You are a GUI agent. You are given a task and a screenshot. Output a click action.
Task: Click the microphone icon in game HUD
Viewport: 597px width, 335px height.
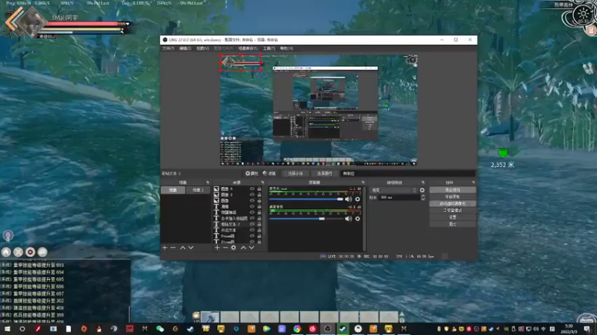[7, 236]
